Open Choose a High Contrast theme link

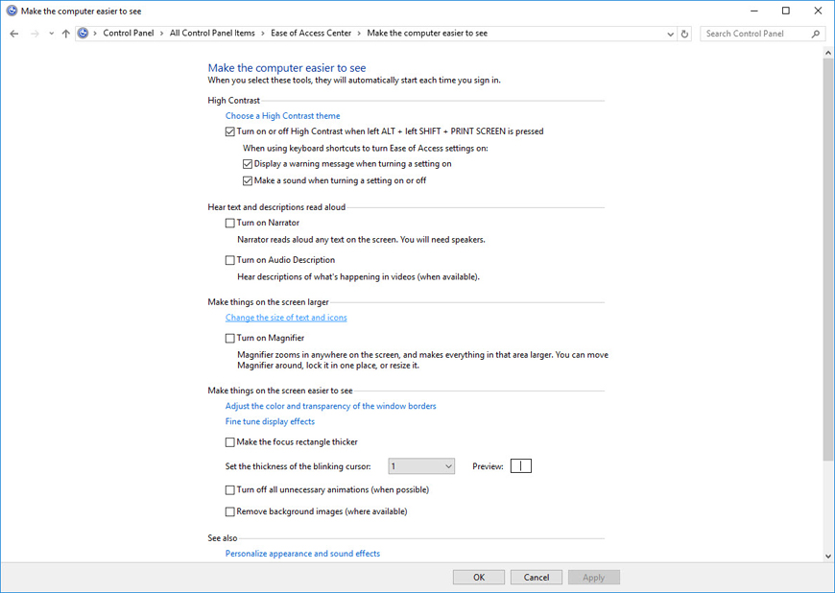282,115
